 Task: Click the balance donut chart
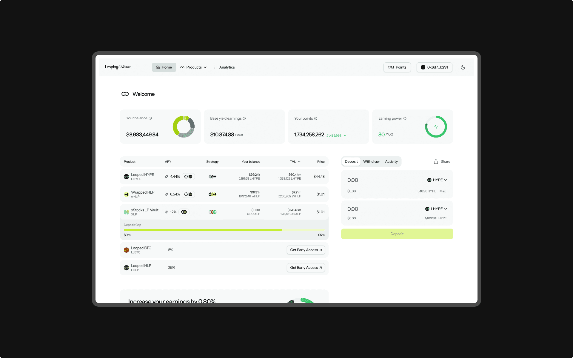pos(184,127)
